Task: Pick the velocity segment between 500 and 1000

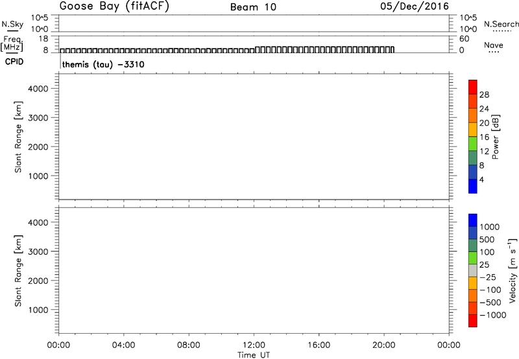Action: [x=473, y=233]
